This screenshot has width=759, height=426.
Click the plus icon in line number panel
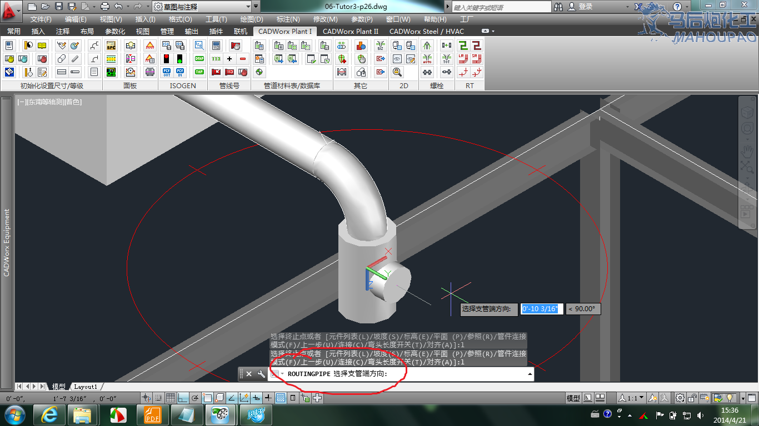pos(229,58)
